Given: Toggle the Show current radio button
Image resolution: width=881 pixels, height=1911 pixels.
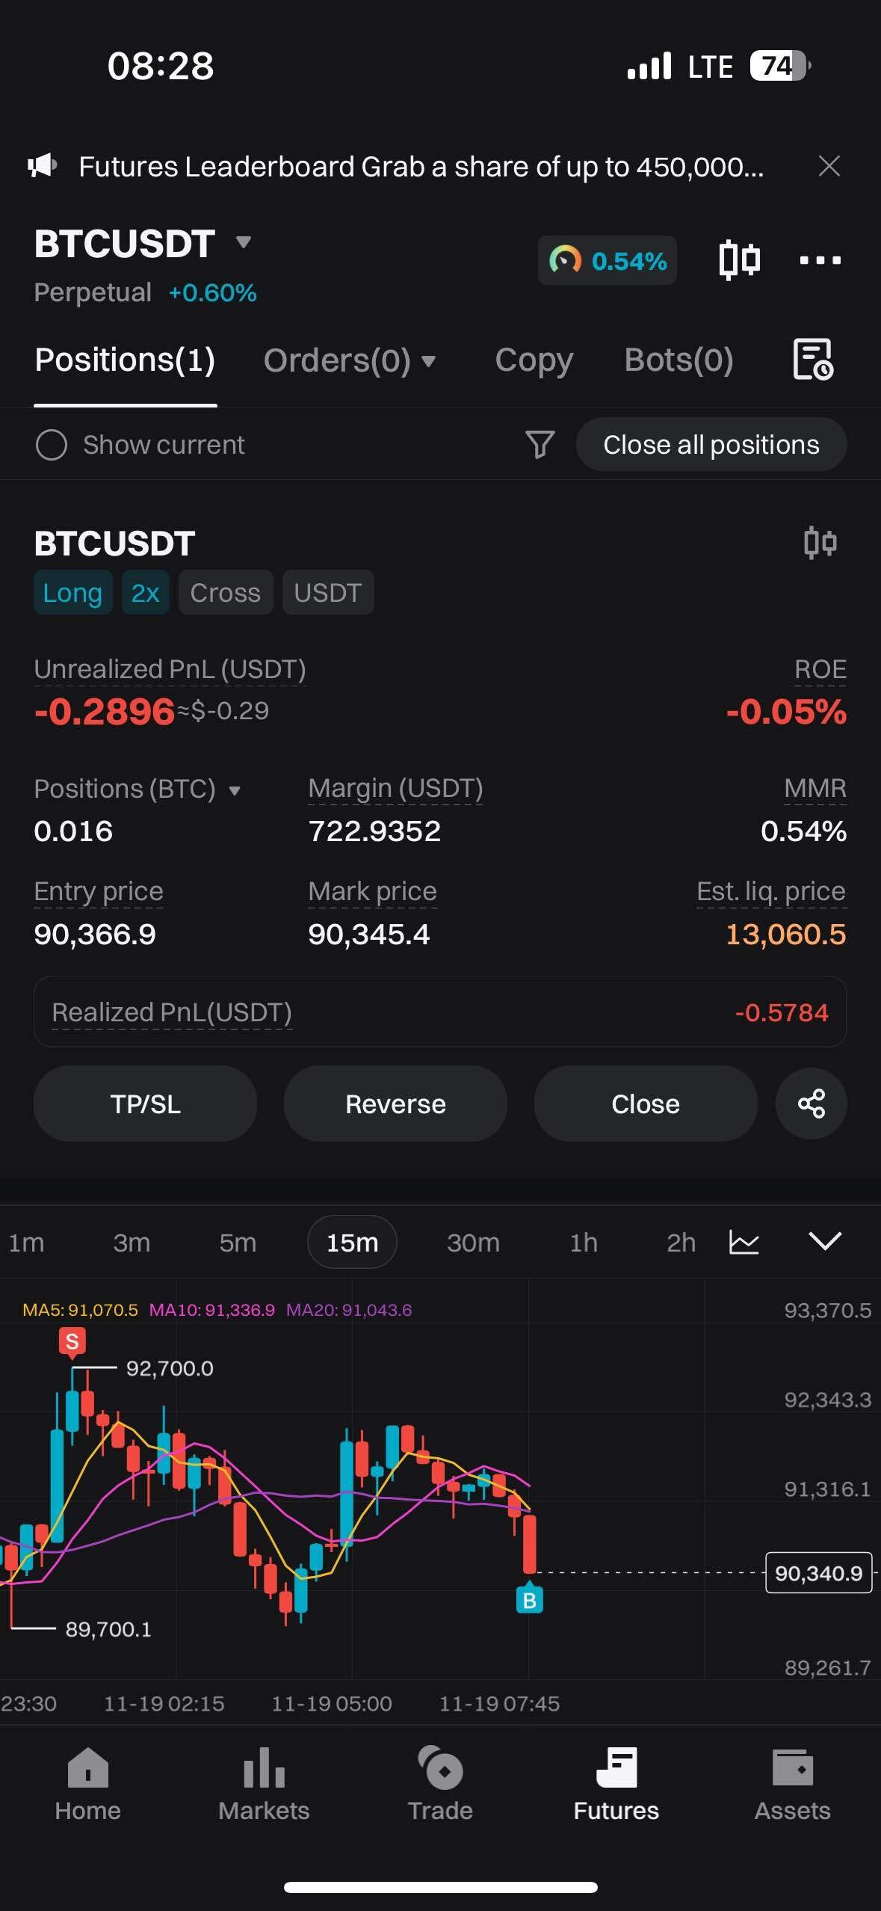Looking at the screenshot, I should (52, 445).
